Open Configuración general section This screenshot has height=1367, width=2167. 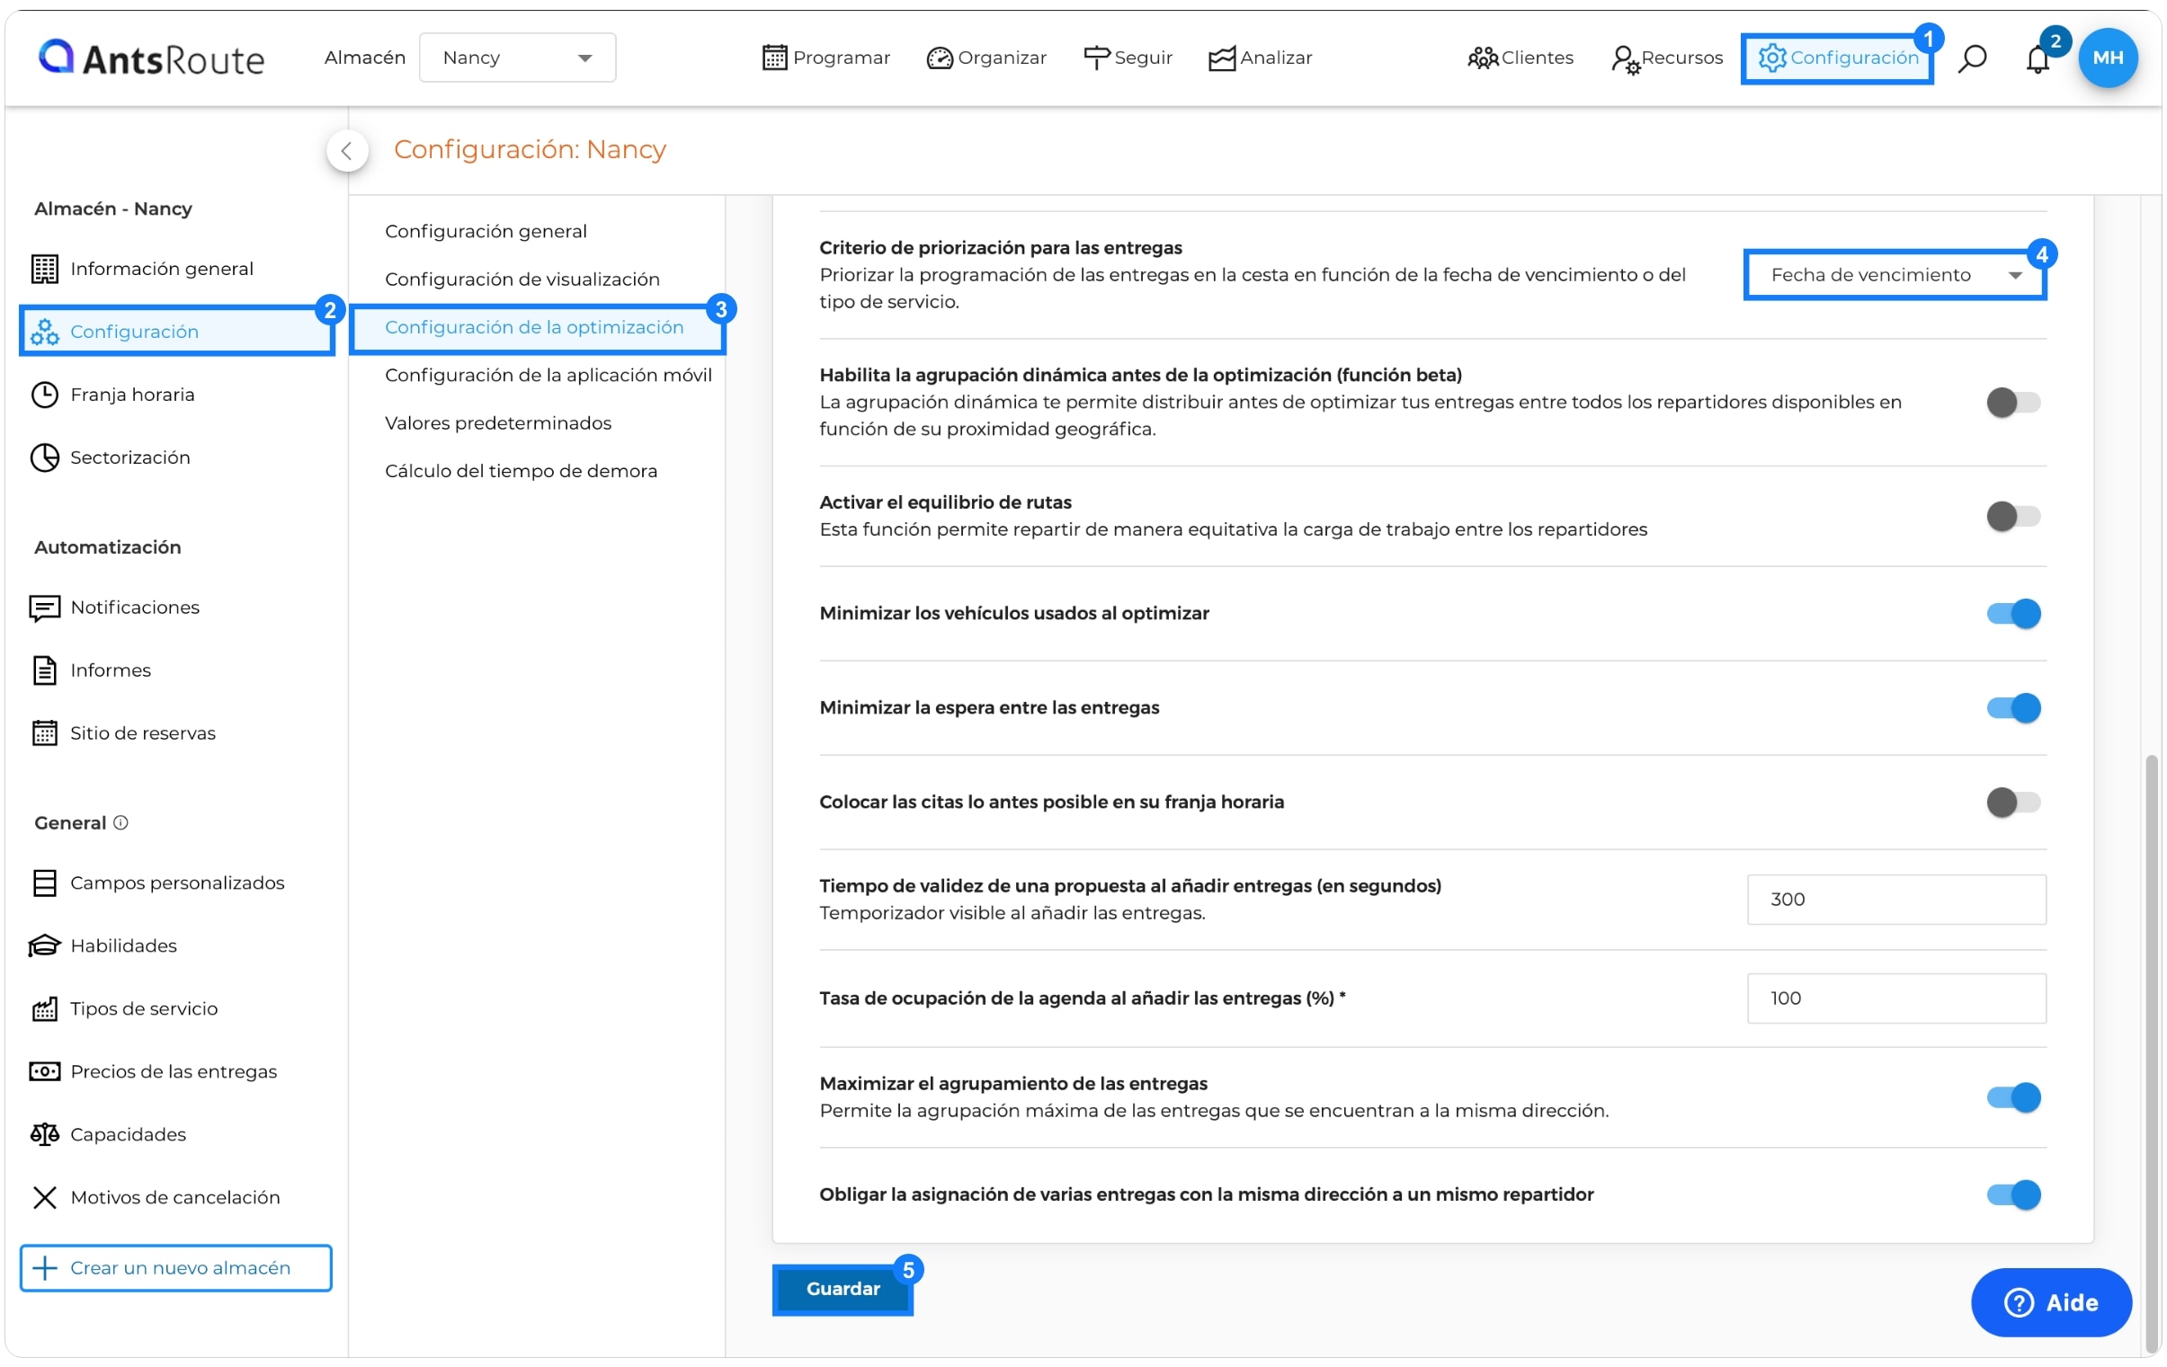(x=486, y=231)
